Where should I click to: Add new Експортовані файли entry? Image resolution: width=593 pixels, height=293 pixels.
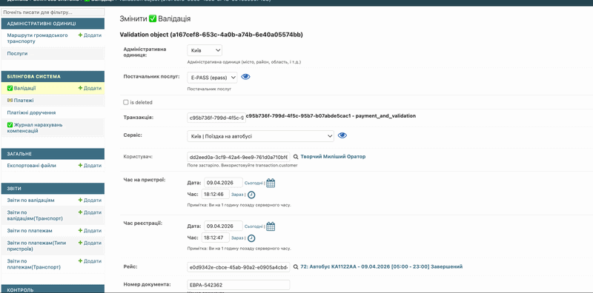pos(90,166)
